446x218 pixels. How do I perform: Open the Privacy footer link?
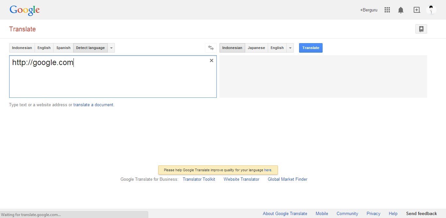pyautogui.click(x=374, y=214)
